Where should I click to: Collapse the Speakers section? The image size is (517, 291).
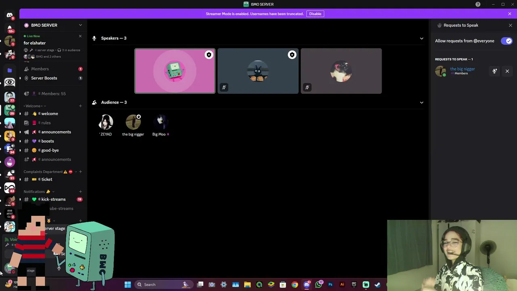[x=421, y=38]
